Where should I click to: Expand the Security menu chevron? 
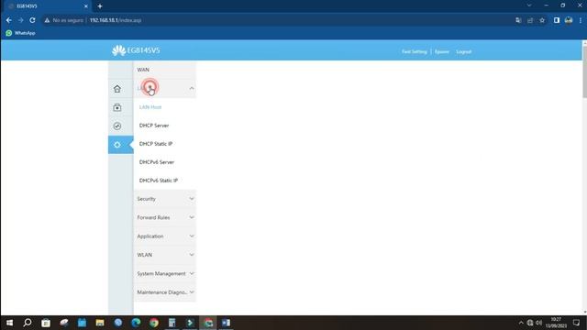[192, 199]
